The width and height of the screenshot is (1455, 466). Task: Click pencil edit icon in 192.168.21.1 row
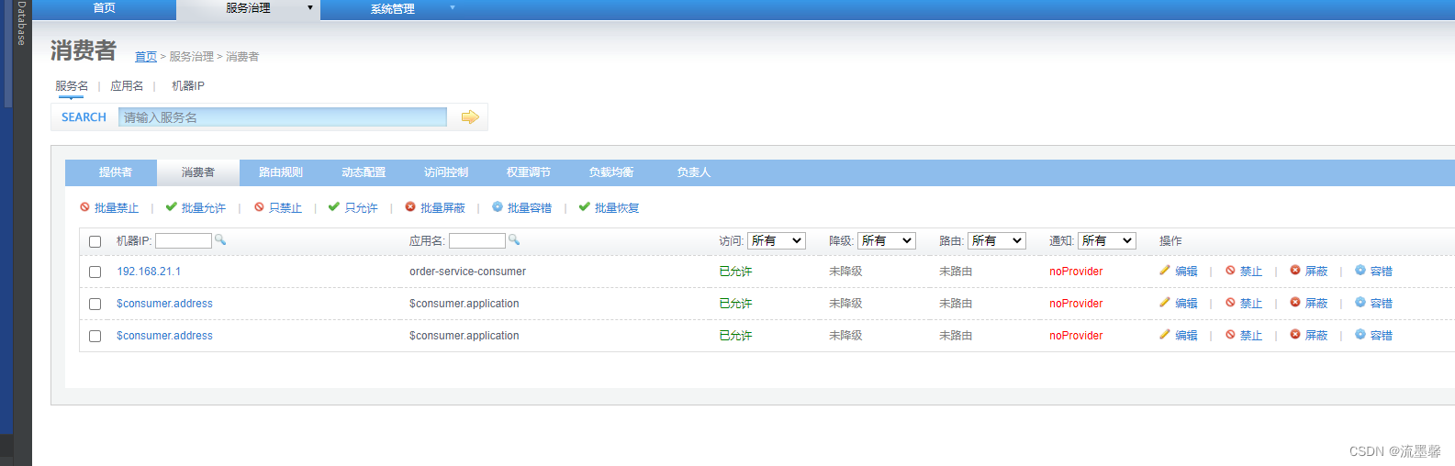[x=1165, y=271]
